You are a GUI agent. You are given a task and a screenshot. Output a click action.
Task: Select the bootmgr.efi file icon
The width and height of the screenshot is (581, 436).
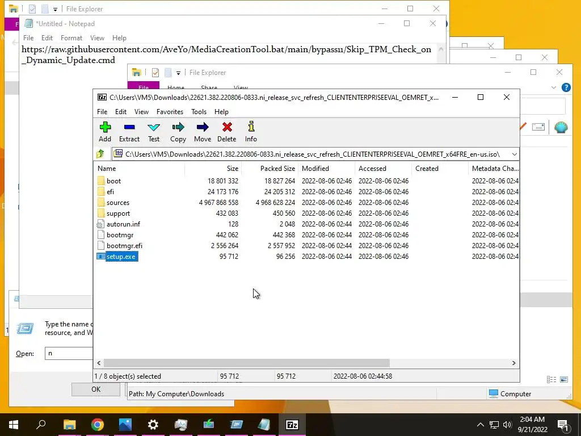tap(101, 245)
